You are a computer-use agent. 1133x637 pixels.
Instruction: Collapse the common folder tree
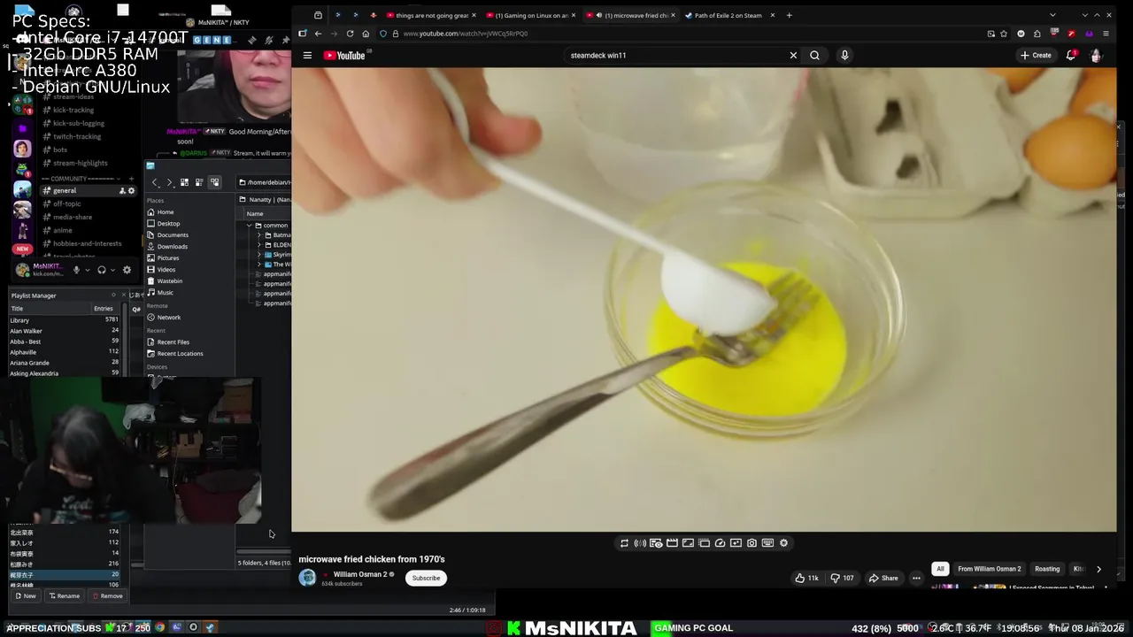click(x=249, y=226)
